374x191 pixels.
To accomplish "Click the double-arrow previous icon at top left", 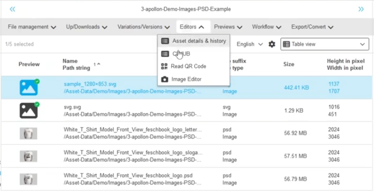I will click(x=13, y=9).
